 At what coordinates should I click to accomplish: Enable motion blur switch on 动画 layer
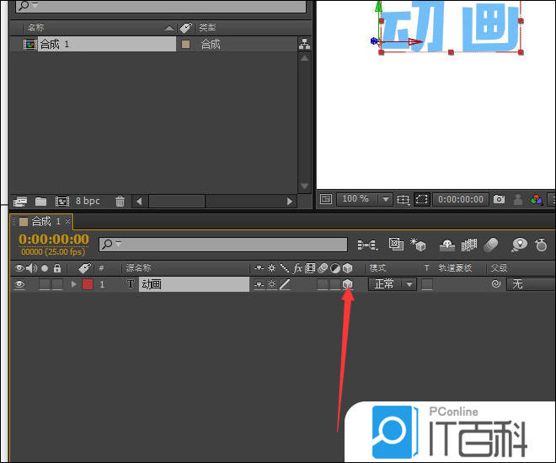tap(323, 284)
